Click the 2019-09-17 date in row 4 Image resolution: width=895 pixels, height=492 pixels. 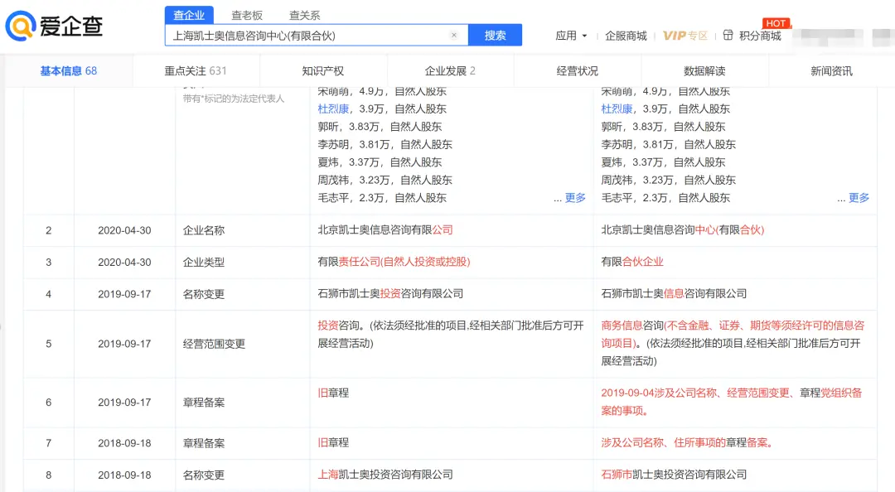(x=124, y=294)
